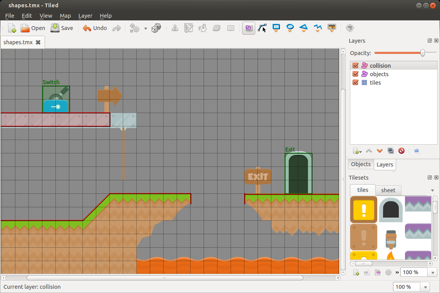Adjust the layer Opacity slider
Image resolution: width=440 pixels, height=293 pixels.
422,53
